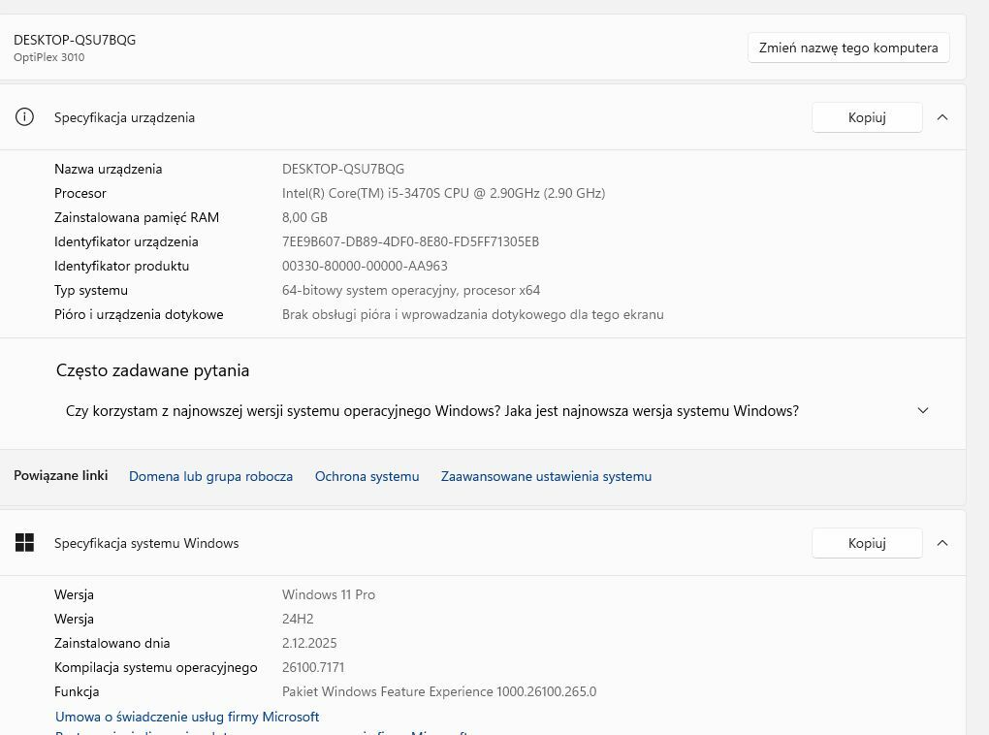Viewport: 989px width, 735px height.
Task: Click the info icon beside Specyfikacja urządzenia
Action: [24, 117]
